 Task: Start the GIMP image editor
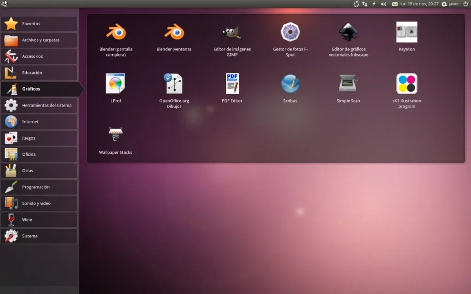[x=232, y=33]
